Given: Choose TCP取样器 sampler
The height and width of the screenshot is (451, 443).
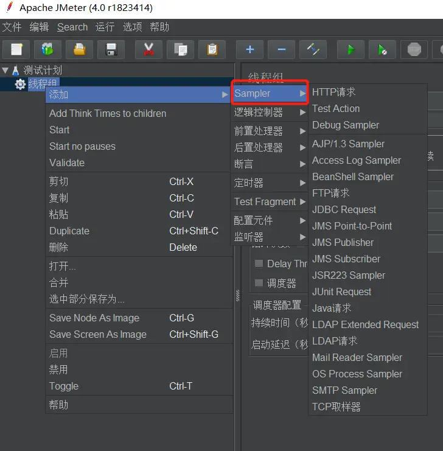Looking at the screenshot, I should 368,407.
